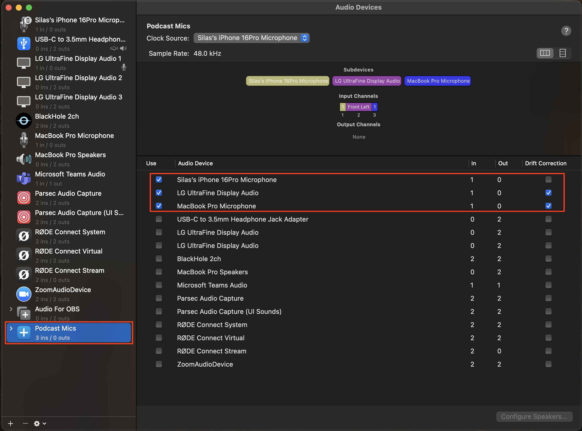582x431 pixels.
Task: Select BlackHole 2ch in the sidebar
Action: 69,121
